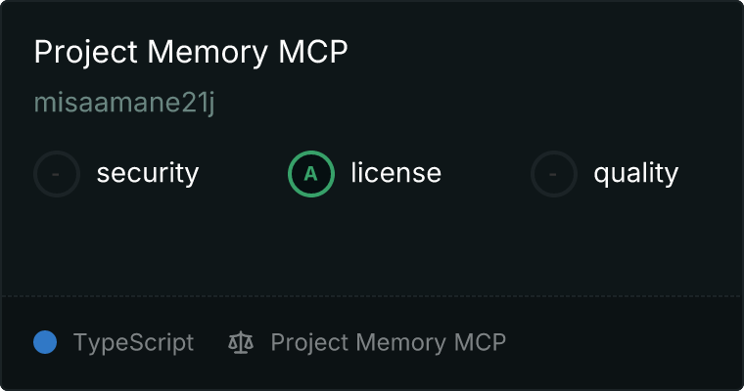Click the green license grade A badge
Image resolution: width=744 pixels, height=391 pixels.
click(310, 174)
